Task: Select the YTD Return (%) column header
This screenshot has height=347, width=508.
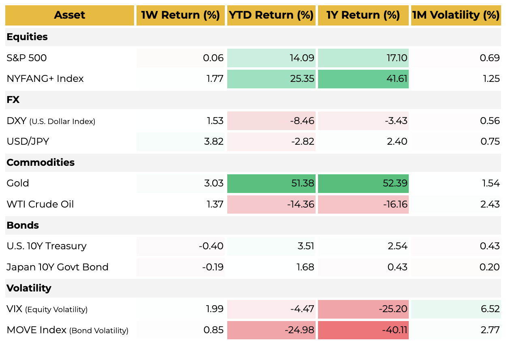Action: coord(271,15)
